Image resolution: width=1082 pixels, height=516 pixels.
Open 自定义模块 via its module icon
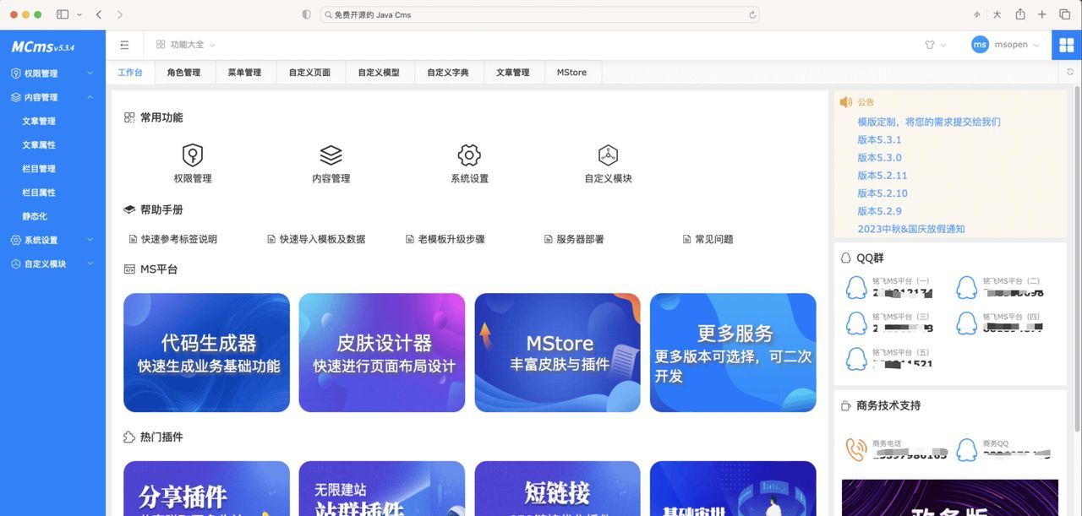coord(608,156)
